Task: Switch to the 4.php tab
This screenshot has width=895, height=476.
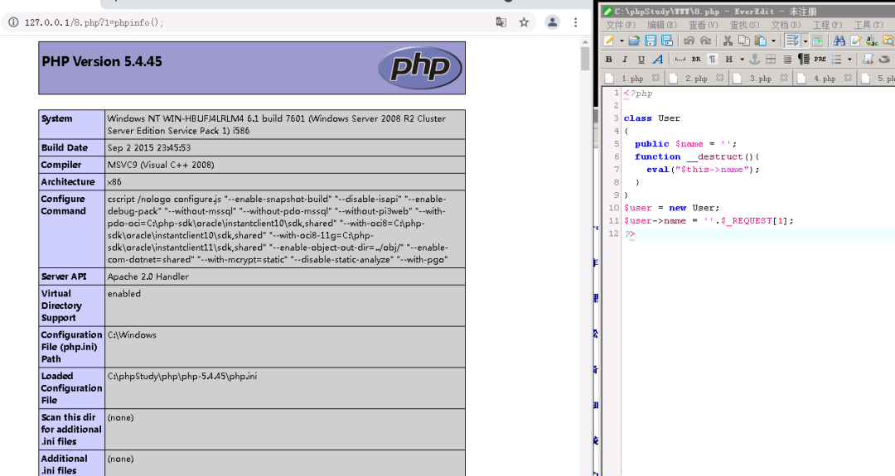Action: coord(825,78)
